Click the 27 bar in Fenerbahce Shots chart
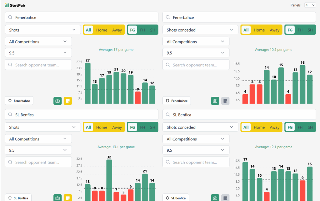This screenshot has height=201, width=320. (87, 83)
